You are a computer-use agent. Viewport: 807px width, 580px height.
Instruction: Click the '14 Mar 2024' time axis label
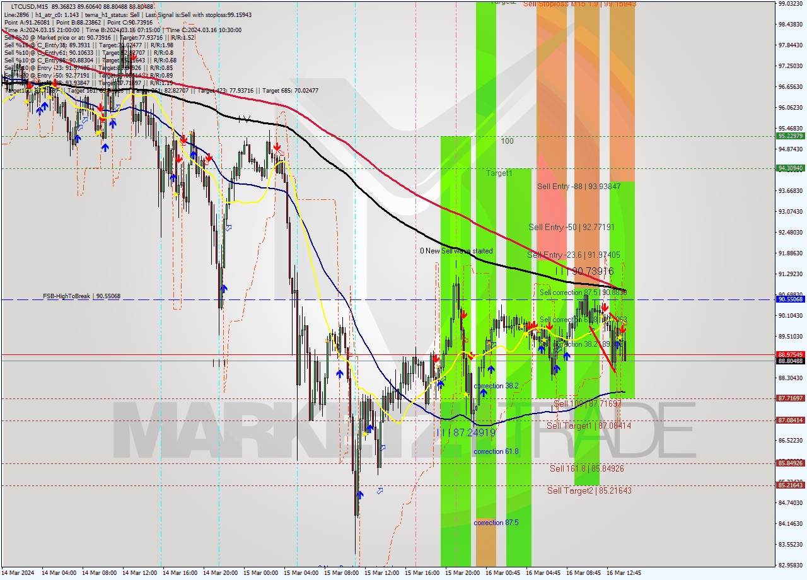click(x=19, y=573)
